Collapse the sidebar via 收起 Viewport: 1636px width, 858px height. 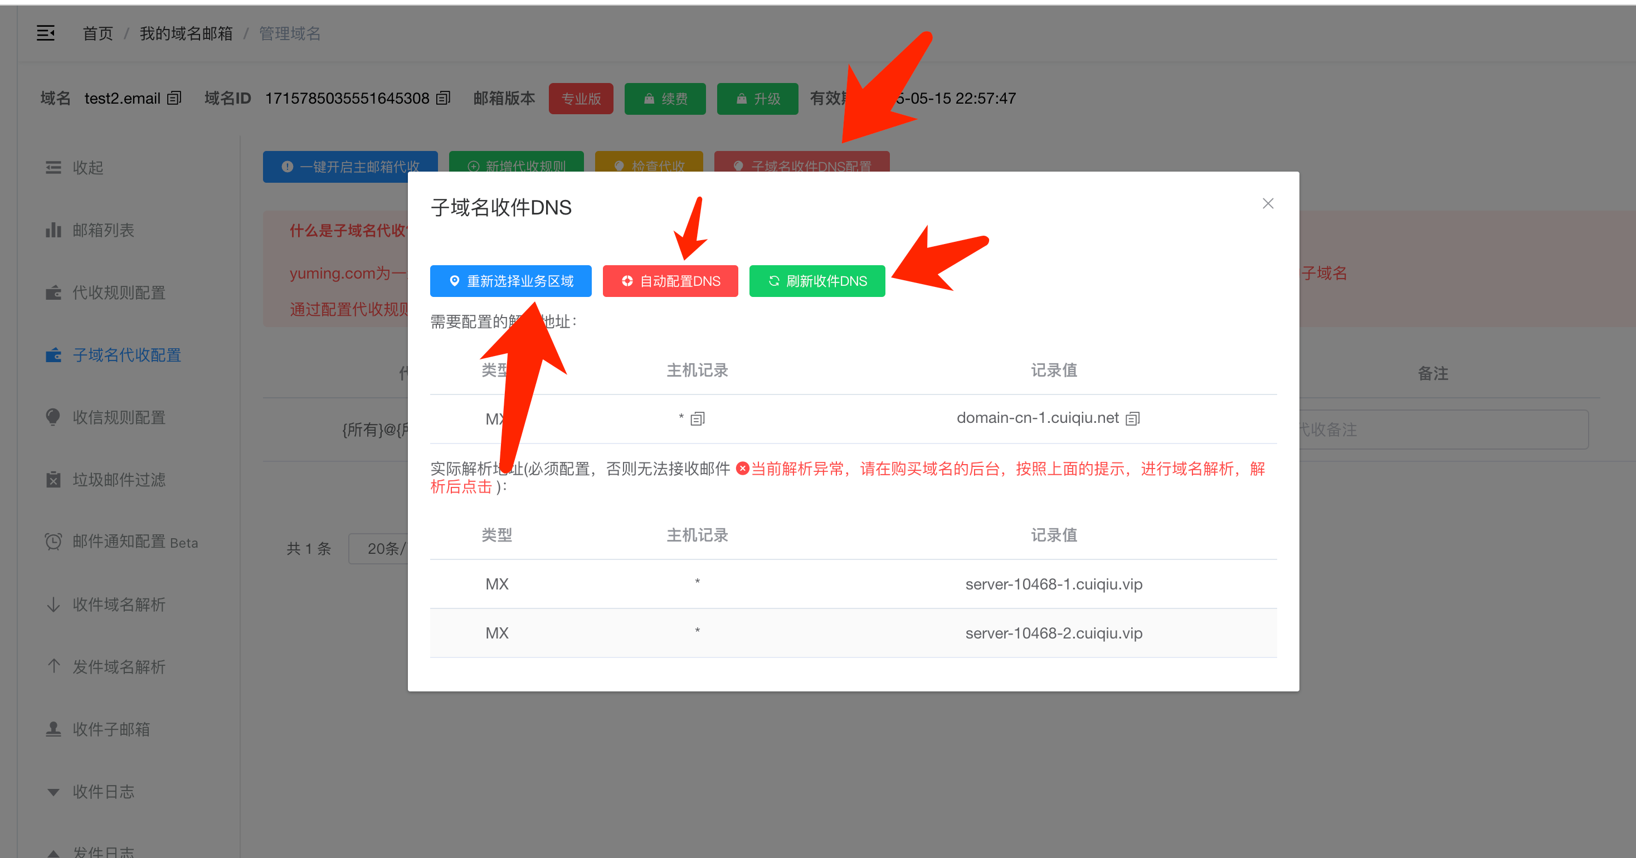(x=74, y=168)
